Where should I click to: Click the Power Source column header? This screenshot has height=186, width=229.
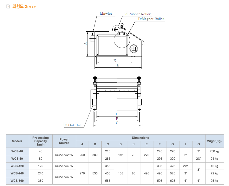64,141
